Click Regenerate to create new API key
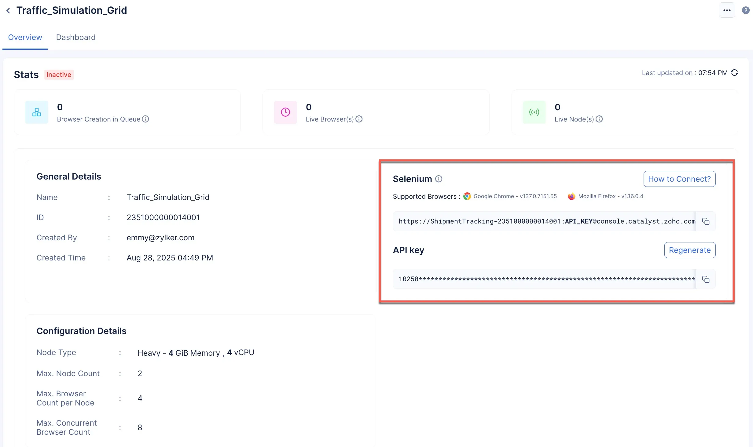This screenshot has height=447, width=753. click(689, 250)
